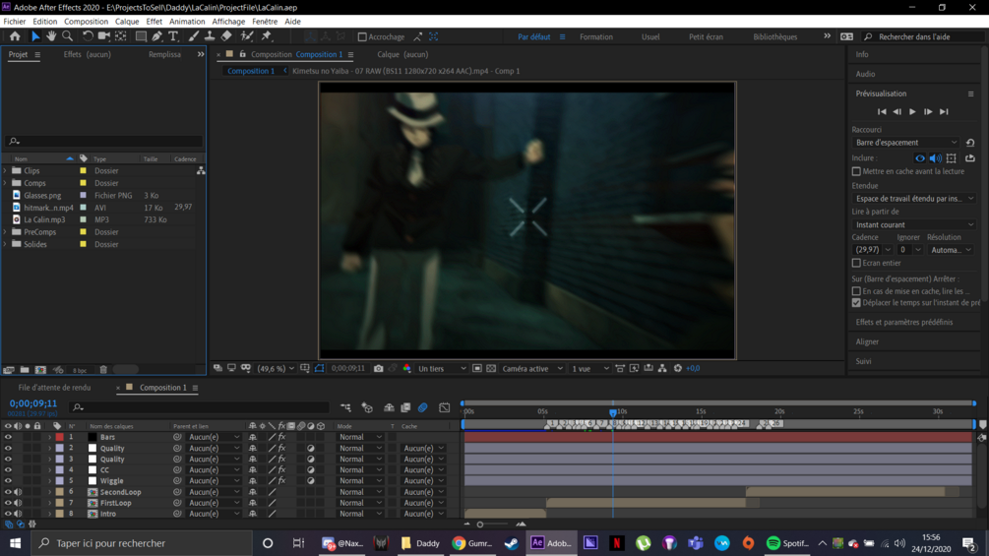Step to next frame in preview
Screen dimensions: 989x556
pos(928,111)
